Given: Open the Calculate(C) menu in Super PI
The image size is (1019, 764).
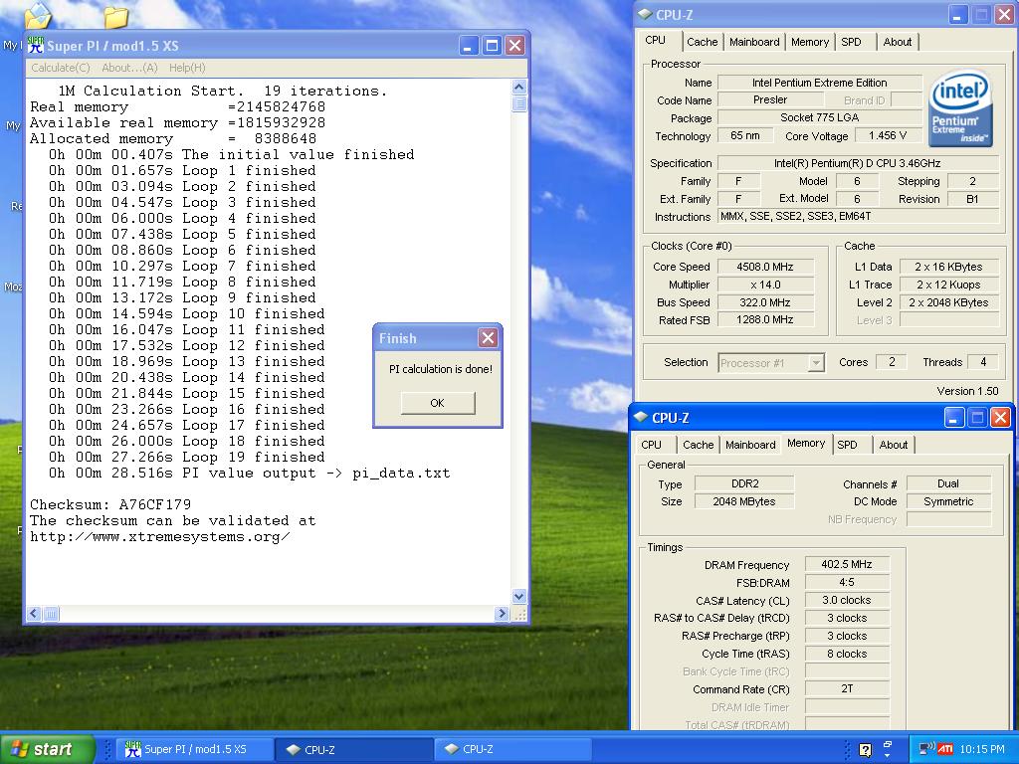Looking at the screenshot, I should tap(61, 68).
